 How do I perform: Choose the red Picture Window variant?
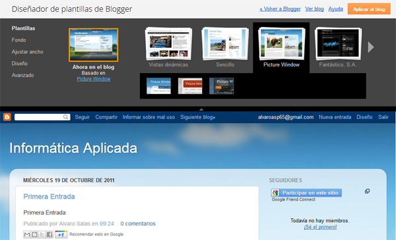(190, 85)
